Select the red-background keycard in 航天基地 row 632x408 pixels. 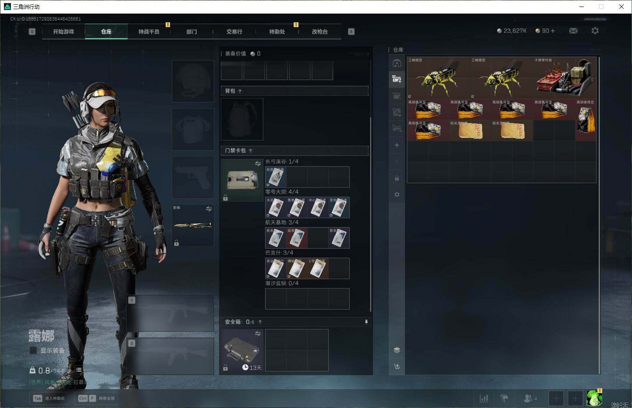(297, 238)
